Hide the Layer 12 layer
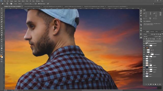Viewport: 163px width, 91px height. (x=144, y=41)
